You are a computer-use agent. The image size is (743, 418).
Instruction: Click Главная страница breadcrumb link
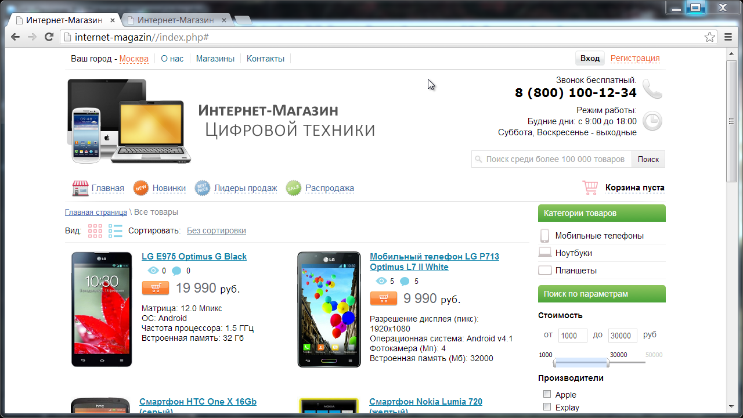click(96, 212)
